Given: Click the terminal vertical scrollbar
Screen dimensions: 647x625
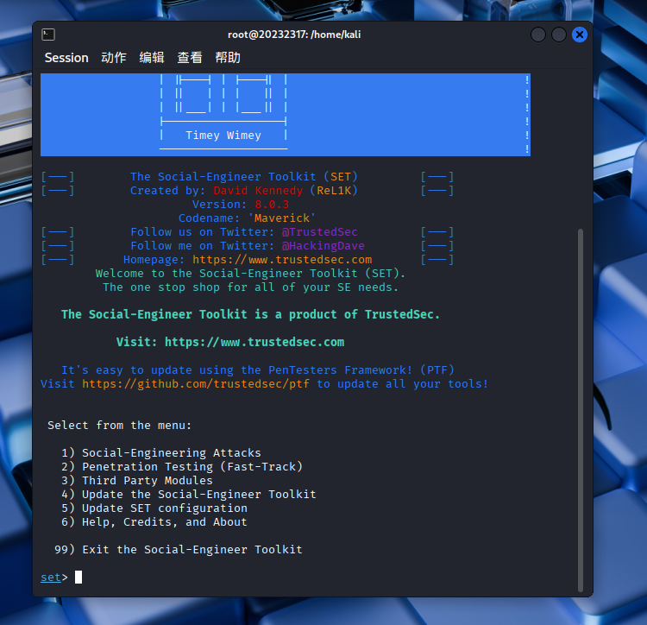Looking at the screenshot, I should click(x=581, y=410).
